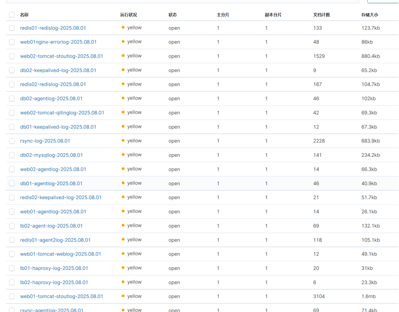View index redis02-redislog-2025.08.01
The image size is (399, 312).
[x=53, y=84]
